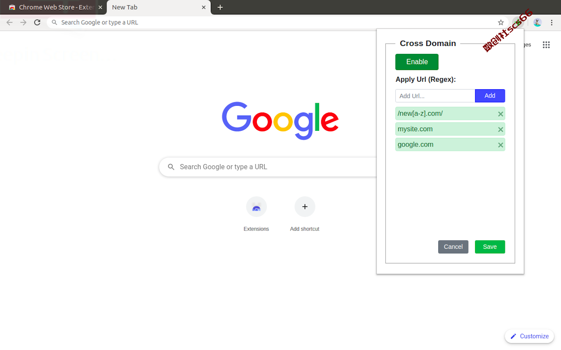Switch to the Chrome Web Store tab
Image resolution: width=561 pixels, height=350 pixels.
tap(53, 7)
